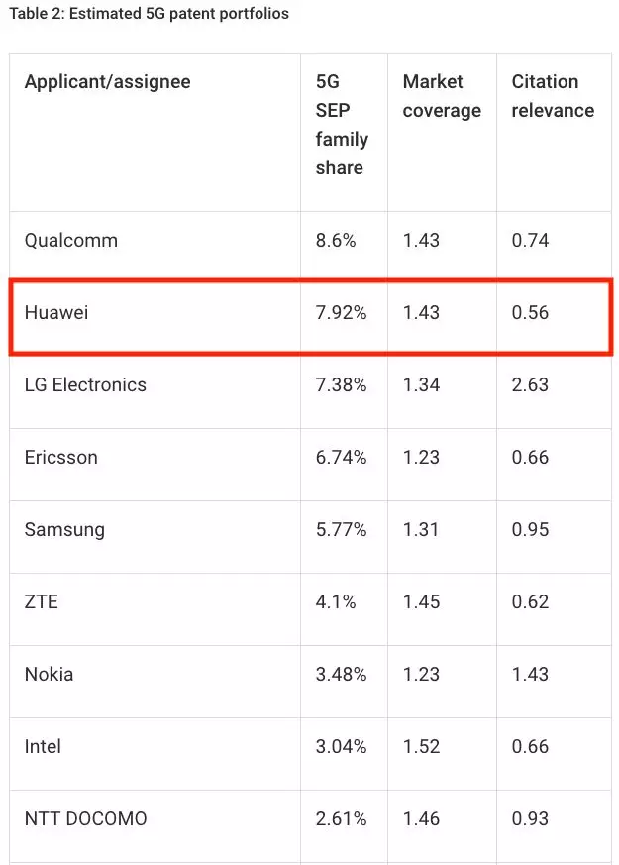The height and width of the screenshot is (865, 619).
Task: Click the Table 2 caption text
Action: click(x=149, y=15)
